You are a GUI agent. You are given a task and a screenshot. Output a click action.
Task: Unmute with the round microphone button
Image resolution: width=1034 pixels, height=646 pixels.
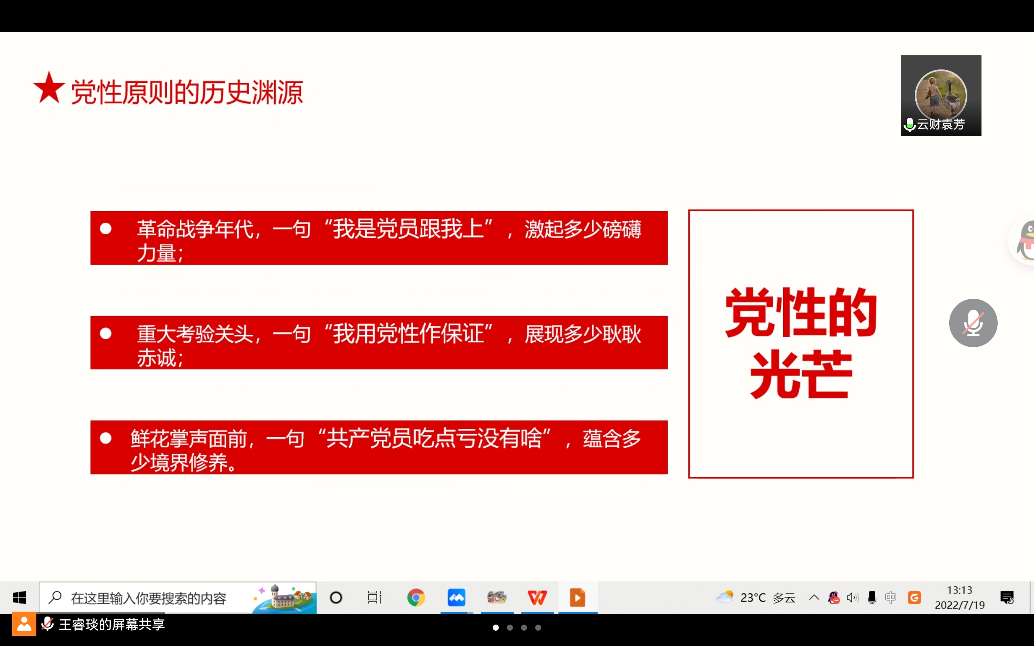tap(973, 323)
